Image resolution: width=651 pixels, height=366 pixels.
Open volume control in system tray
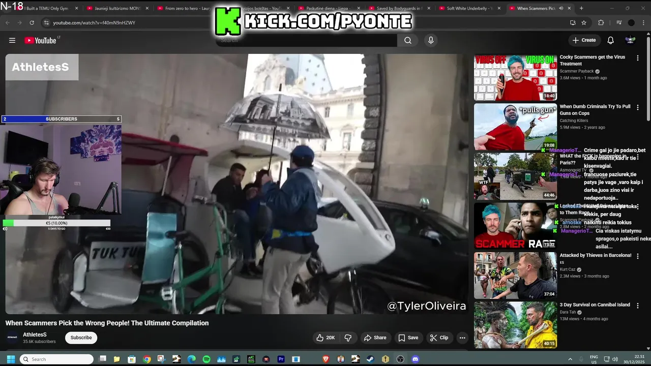[x=614, y=359]
